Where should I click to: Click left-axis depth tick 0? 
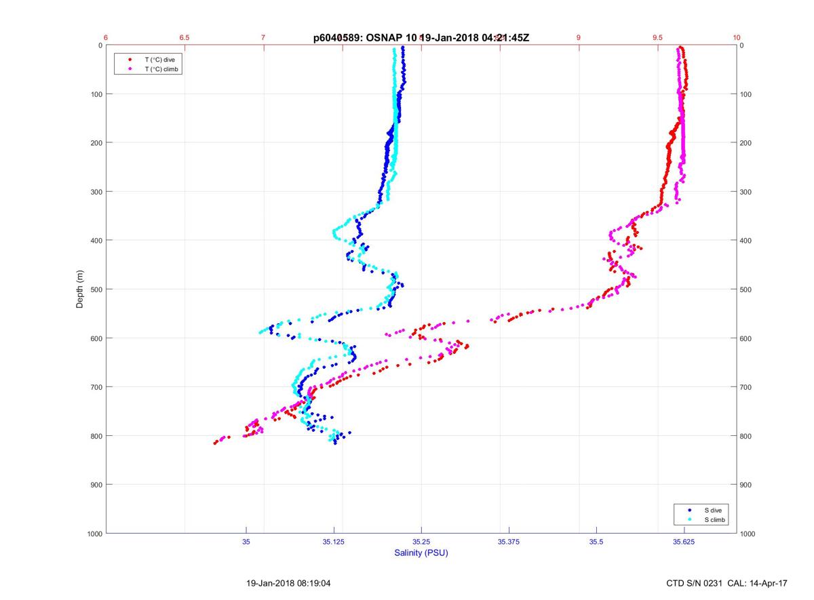click(x=100, y=45)
